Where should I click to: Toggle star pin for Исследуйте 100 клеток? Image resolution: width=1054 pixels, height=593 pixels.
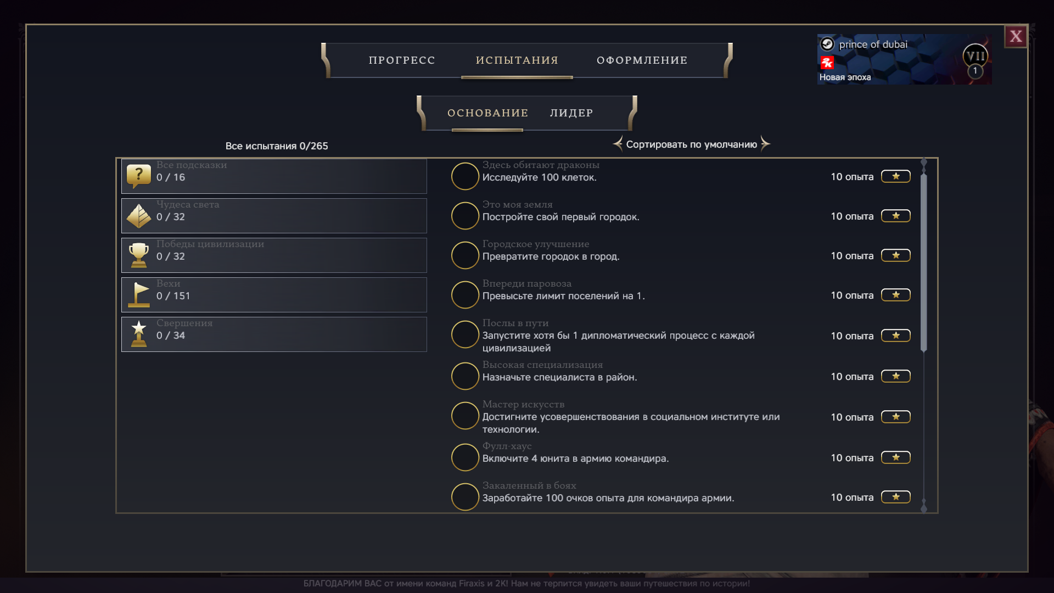click(x=896, y=176)
